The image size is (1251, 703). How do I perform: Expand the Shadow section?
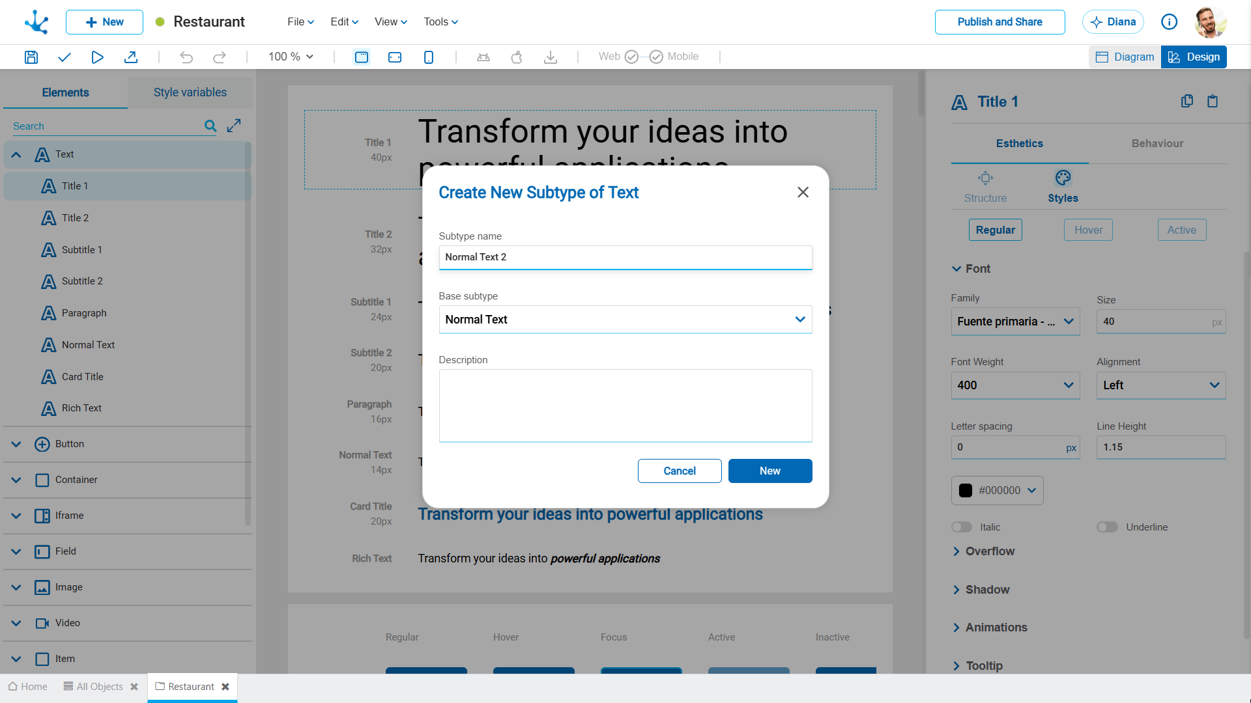coord(981,590)
